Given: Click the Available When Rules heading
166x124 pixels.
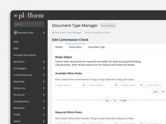Looking at the screenshot, I should point(68,73).
